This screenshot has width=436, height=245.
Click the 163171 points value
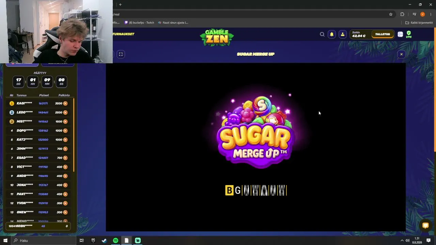pyautogui.click(x=43, y=103)
